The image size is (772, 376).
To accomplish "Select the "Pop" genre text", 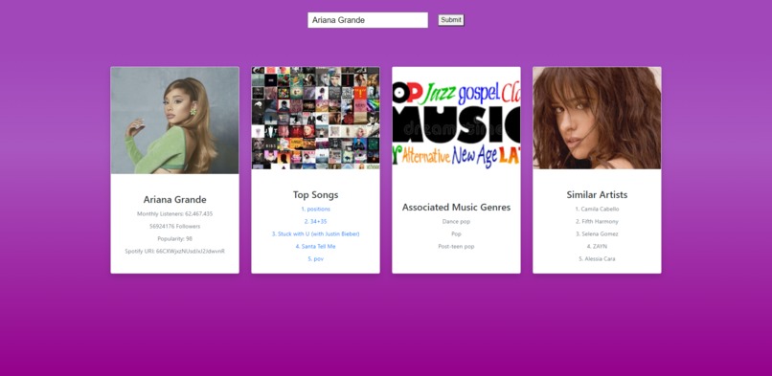I will click(457, 234).
